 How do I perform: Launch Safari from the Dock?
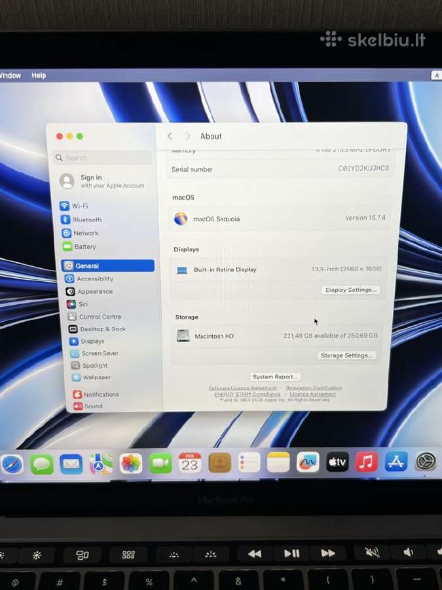click(x=12, y=464)
